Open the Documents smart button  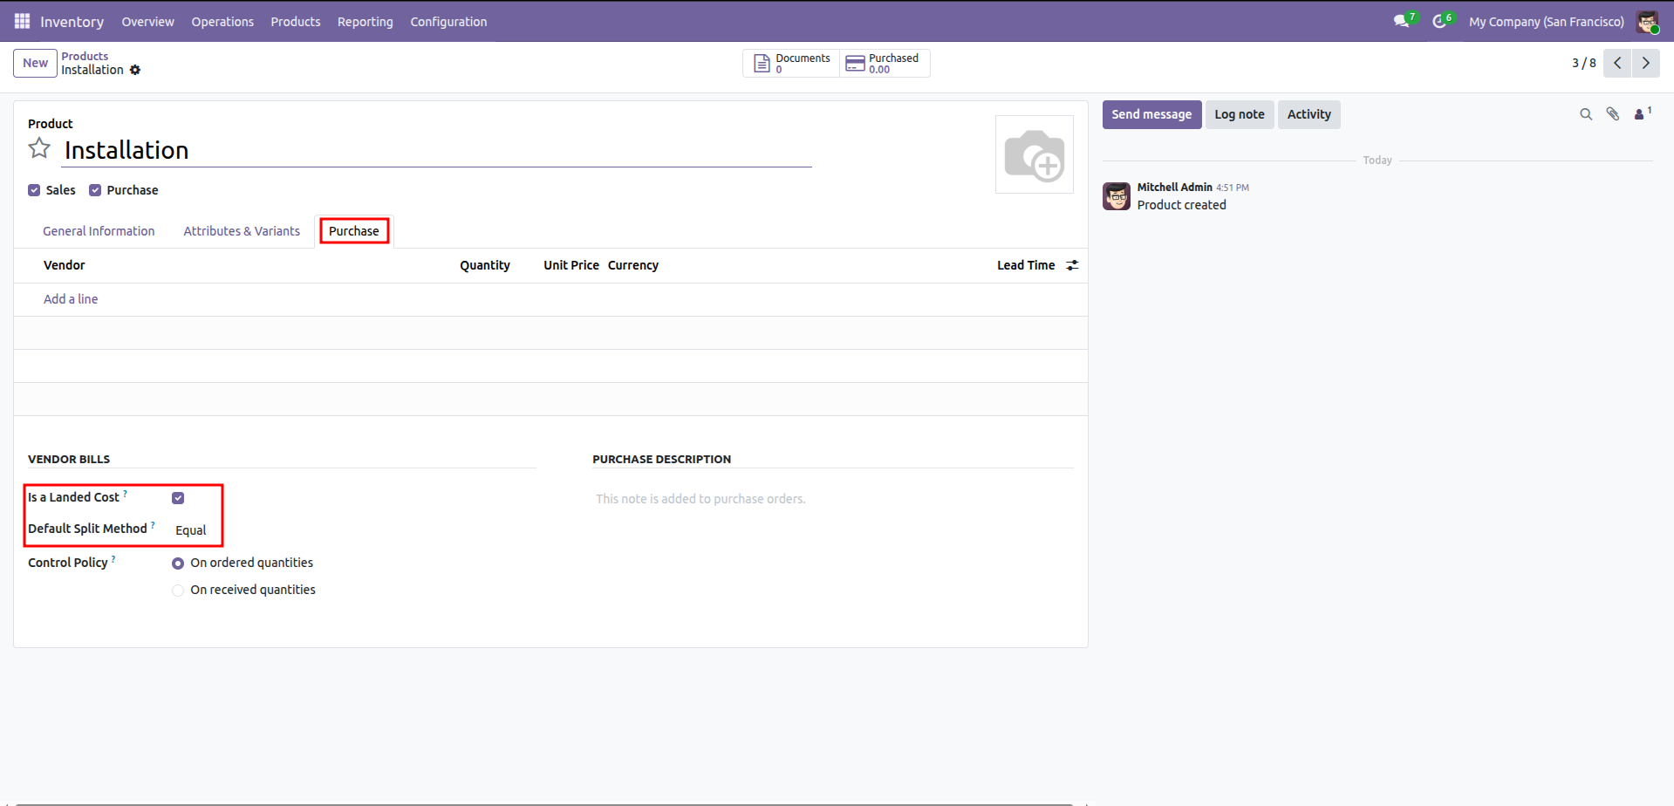click(x=791, y=63)
